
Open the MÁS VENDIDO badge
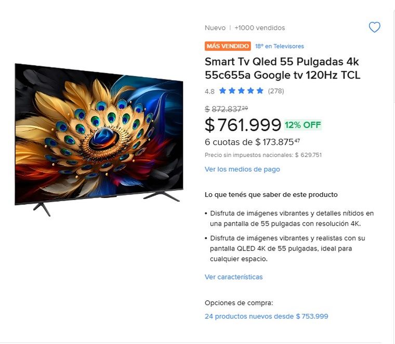228,46
